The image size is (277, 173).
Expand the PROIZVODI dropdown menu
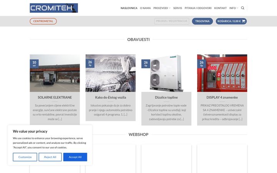coord(162,8)
